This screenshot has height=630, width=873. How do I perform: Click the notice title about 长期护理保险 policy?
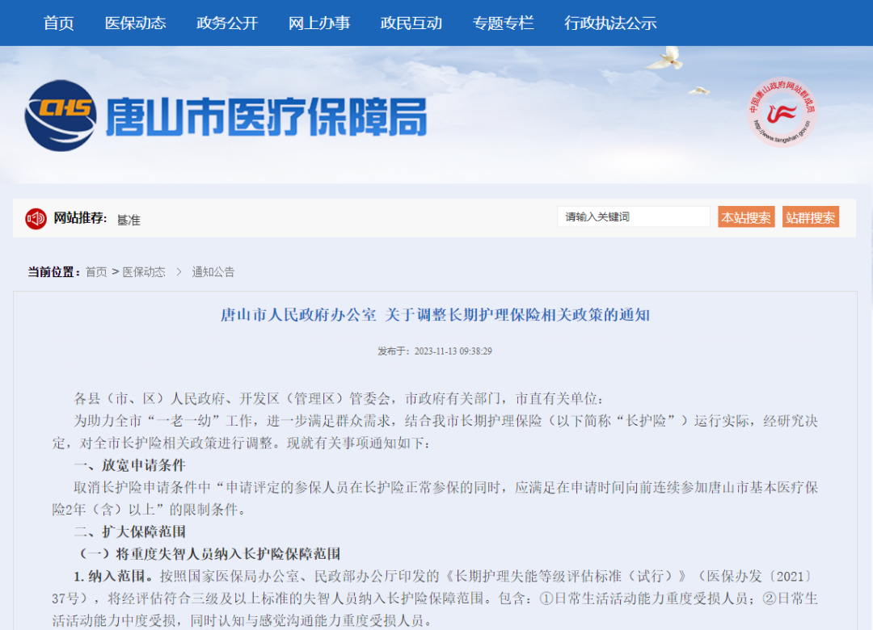tap(436, 315)
